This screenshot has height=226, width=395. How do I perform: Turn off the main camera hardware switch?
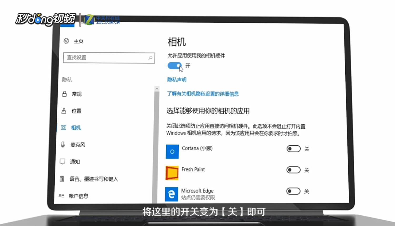pyautogui.click(x=174, y=66)
